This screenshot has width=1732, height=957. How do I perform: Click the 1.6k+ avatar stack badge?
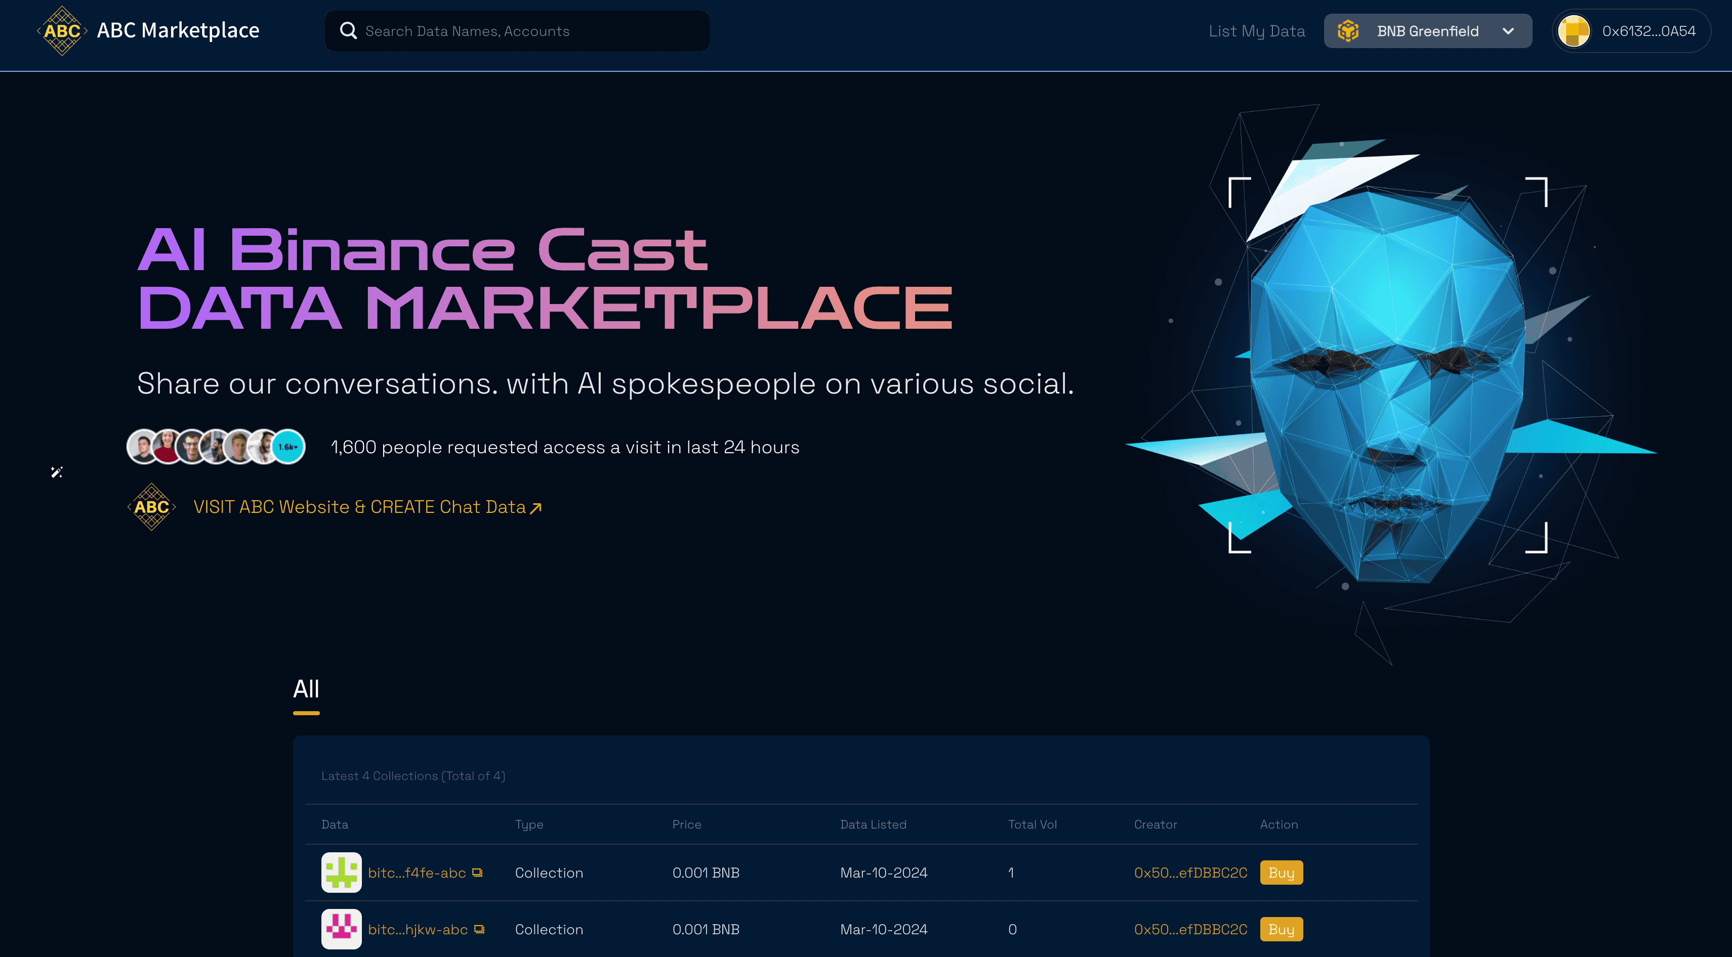[288, 446]
